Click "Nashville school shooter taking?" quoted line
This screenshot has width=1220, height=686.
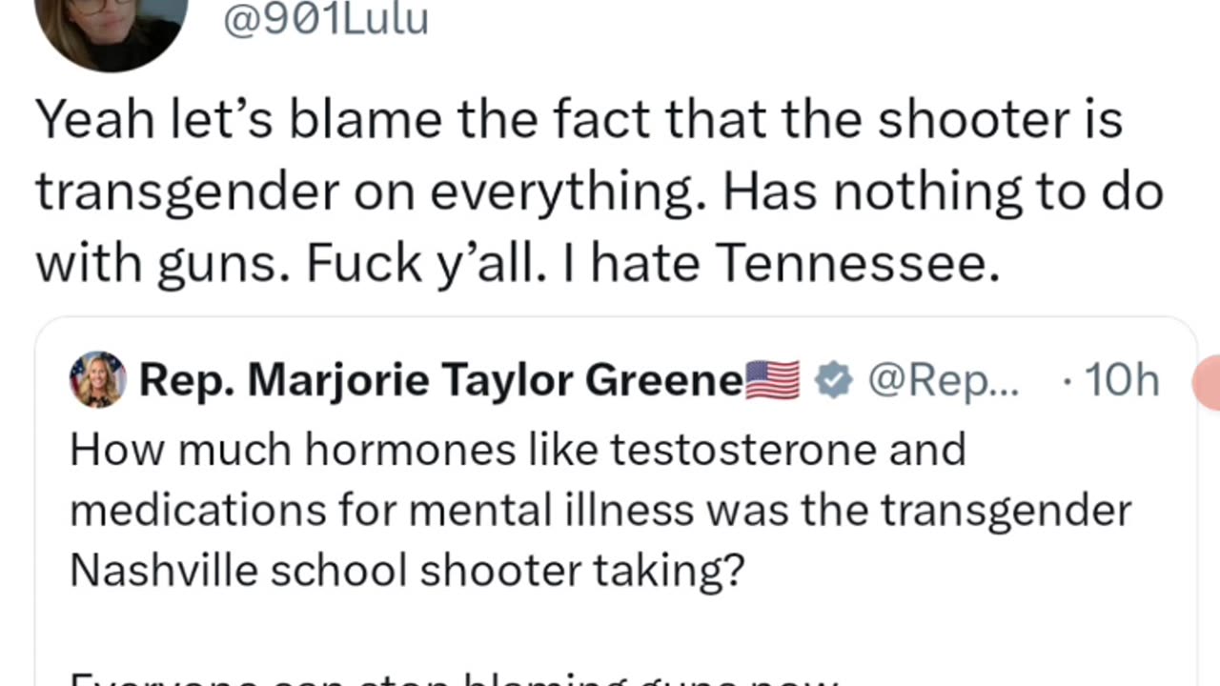(406, 570)
